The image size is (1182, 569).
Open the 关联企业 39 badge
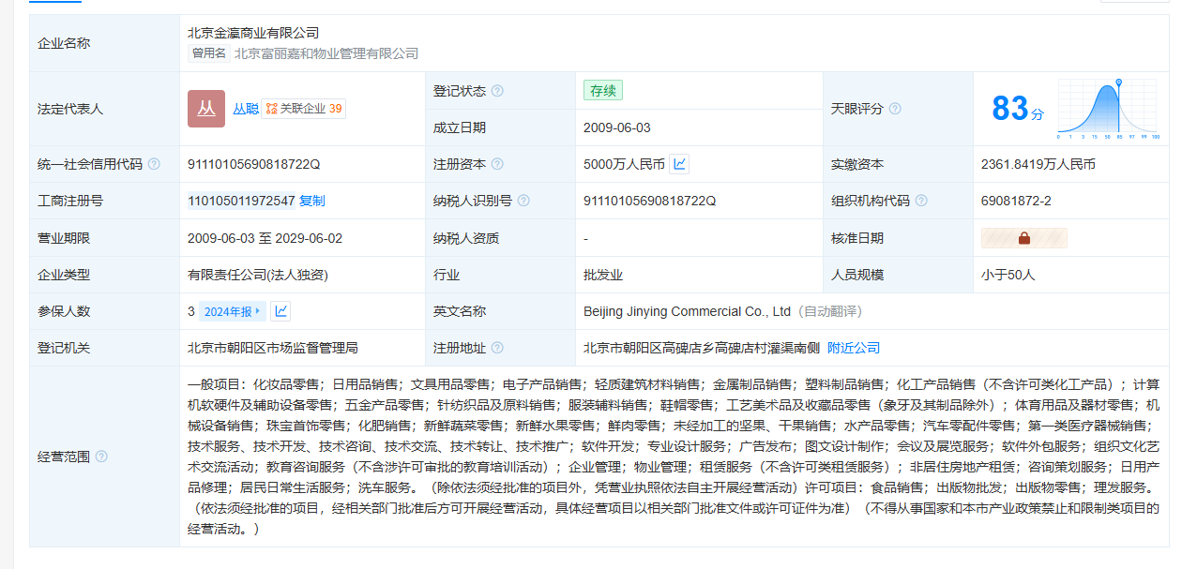point(304,109)
